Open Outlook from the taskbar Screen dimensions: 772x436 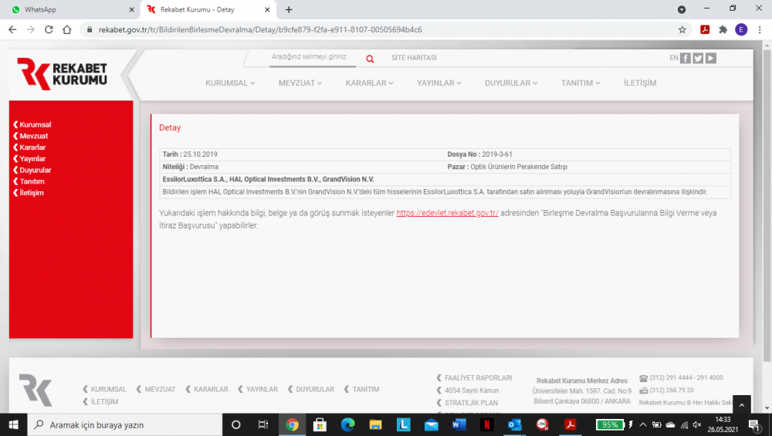(514, 424)
